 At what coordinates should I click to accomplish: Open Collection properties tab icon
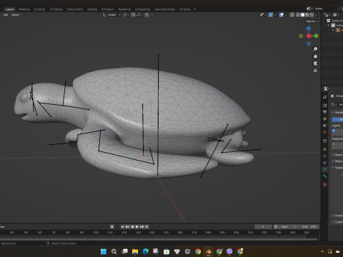[325, 141]
